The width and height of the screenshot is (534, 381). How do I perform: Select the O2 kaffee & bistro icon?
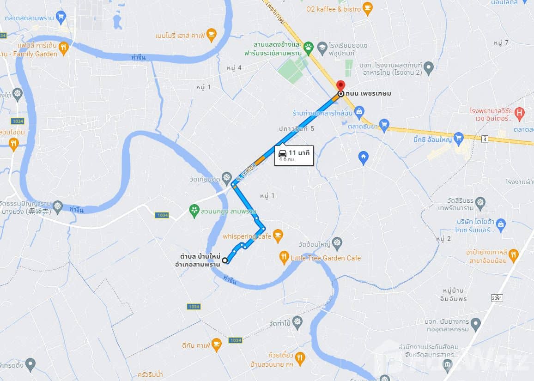click(367, 8)
